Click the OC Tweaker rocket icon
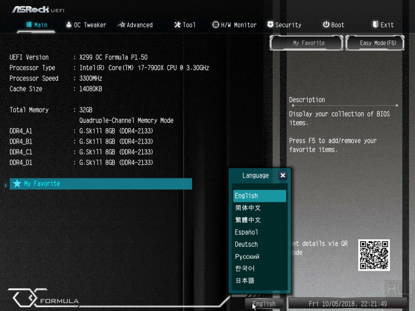Viewport: 415px width, 311px height. click(x=69, y=24)
